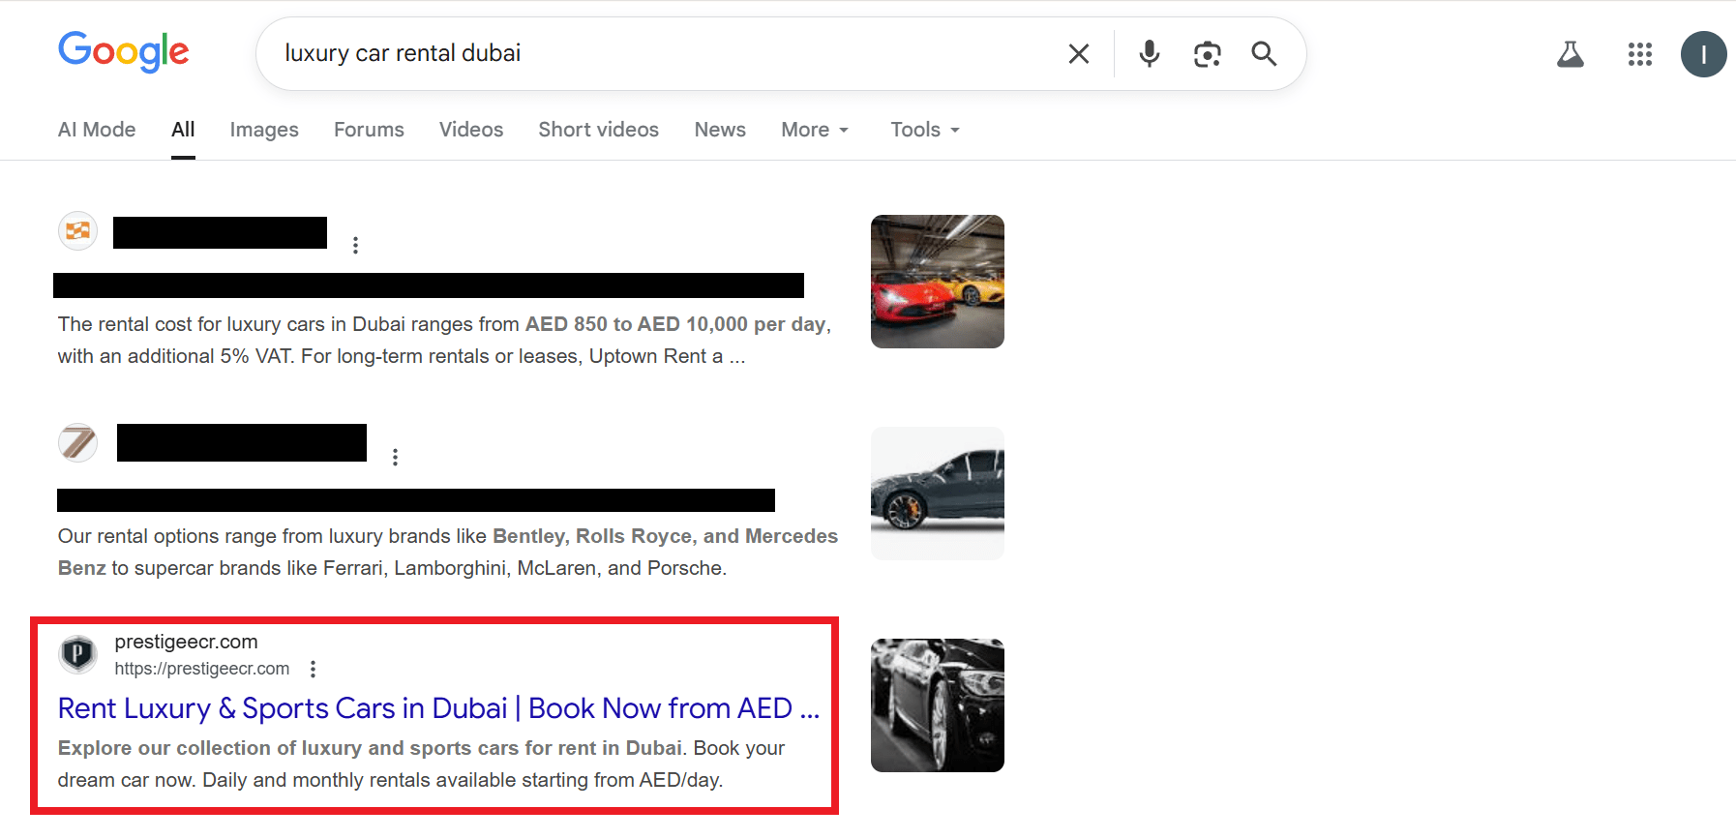Viewport: 1736px width, 839px height.
Task: Submit search with magnifier icon
Action: click(1264, 53)
